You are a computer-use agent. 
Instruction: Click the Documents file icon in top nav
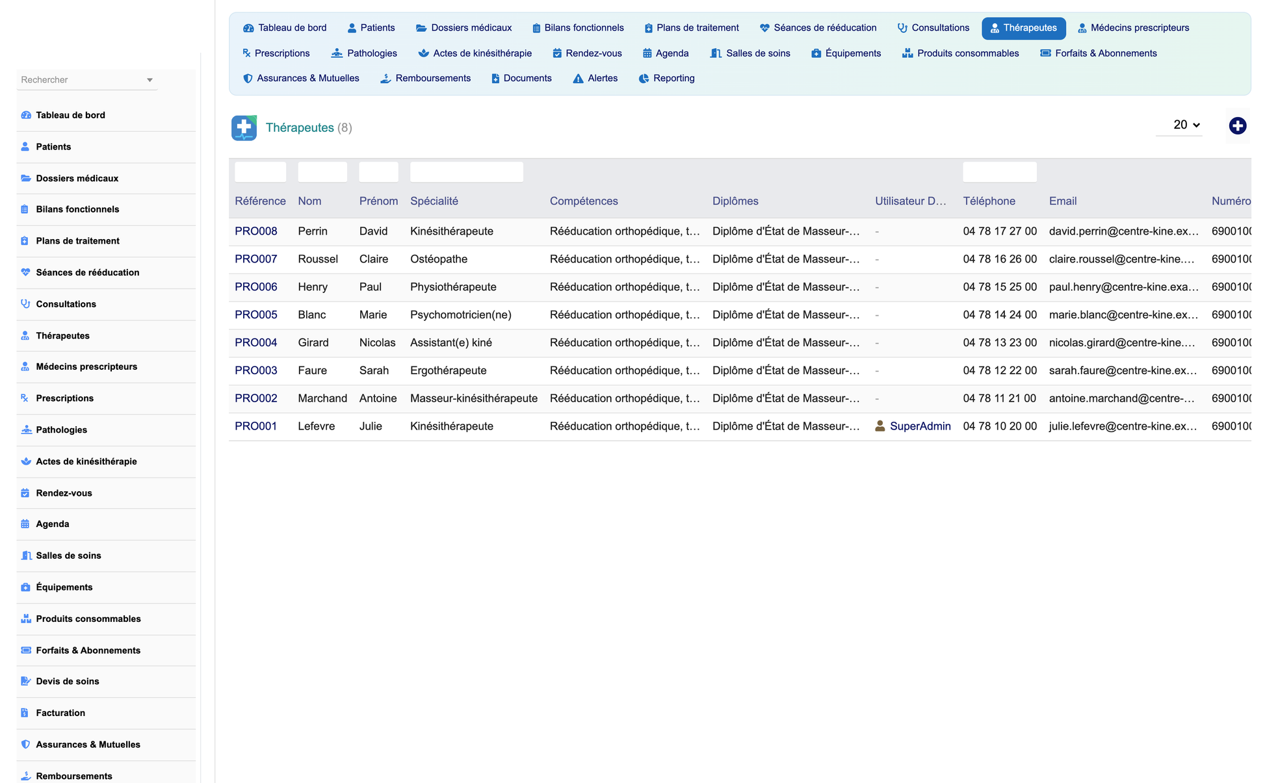click(x=495, y=79)
